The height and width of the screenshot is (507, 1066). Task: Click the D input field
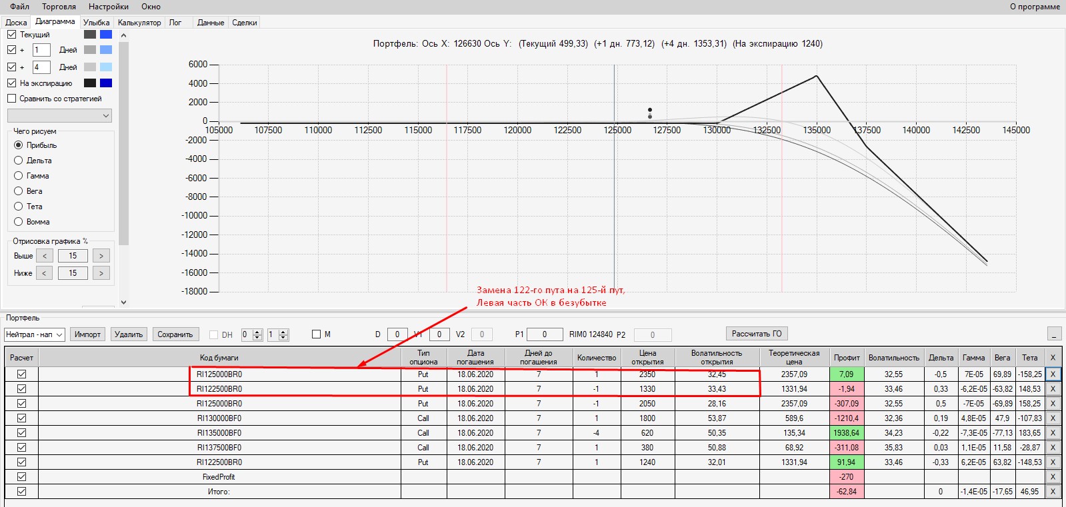[397, 334]
